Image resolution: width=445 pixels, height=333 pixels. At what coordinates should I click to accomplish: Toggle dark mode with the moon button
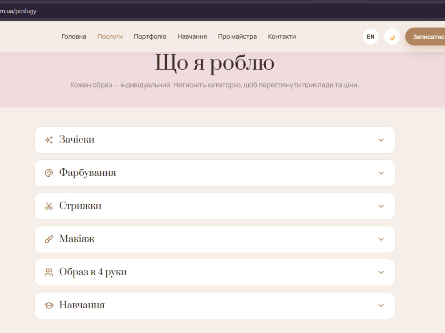point(392,37)
